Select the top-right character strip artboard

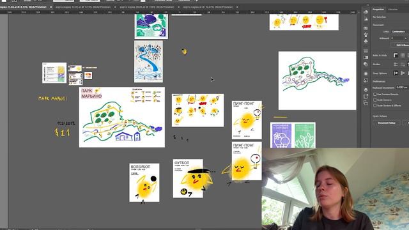[304, 22]
